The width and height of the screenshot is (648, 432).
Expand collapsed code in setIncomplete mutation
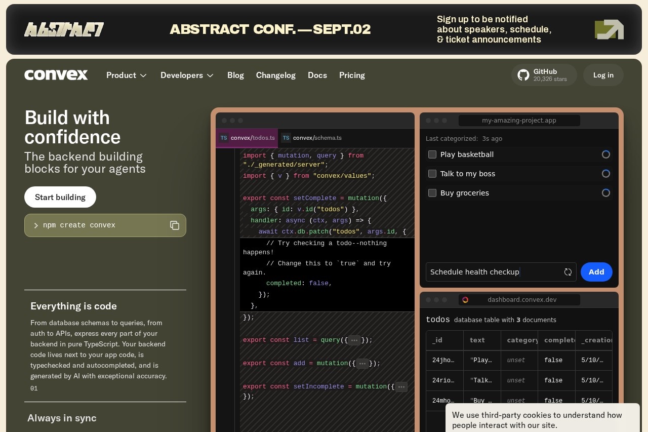[401, 387]
